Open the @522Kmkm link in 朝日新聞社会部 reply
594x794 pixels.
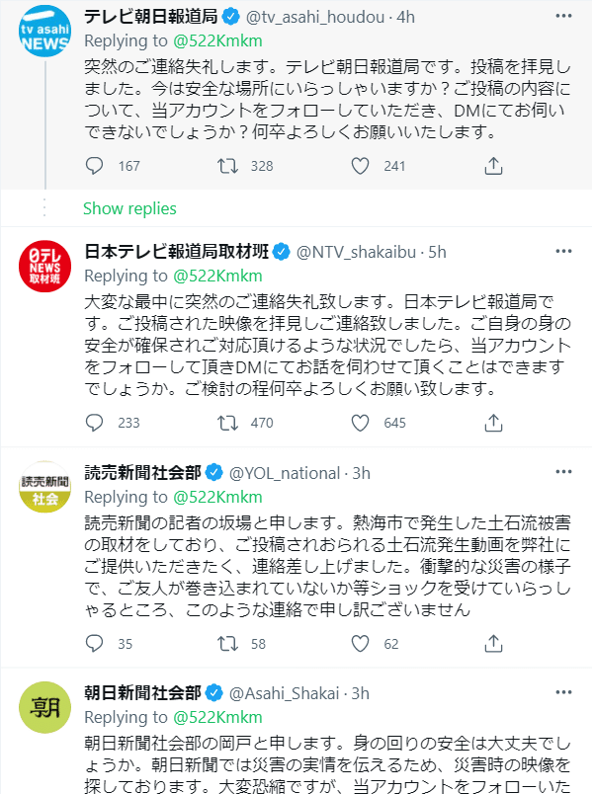217,717
